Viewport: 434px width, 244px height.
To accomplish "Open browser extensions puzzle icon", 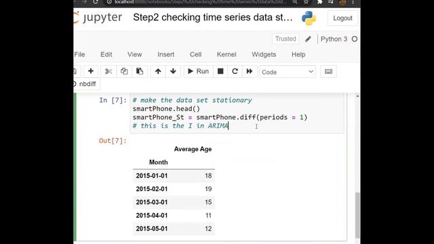I will (x=319, y=2).
